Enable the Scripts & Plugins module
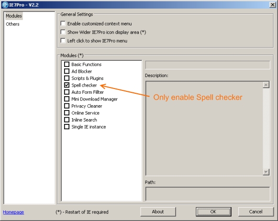Image resolution: width=278 pixels, height=221 pixels. click(67, 78)
